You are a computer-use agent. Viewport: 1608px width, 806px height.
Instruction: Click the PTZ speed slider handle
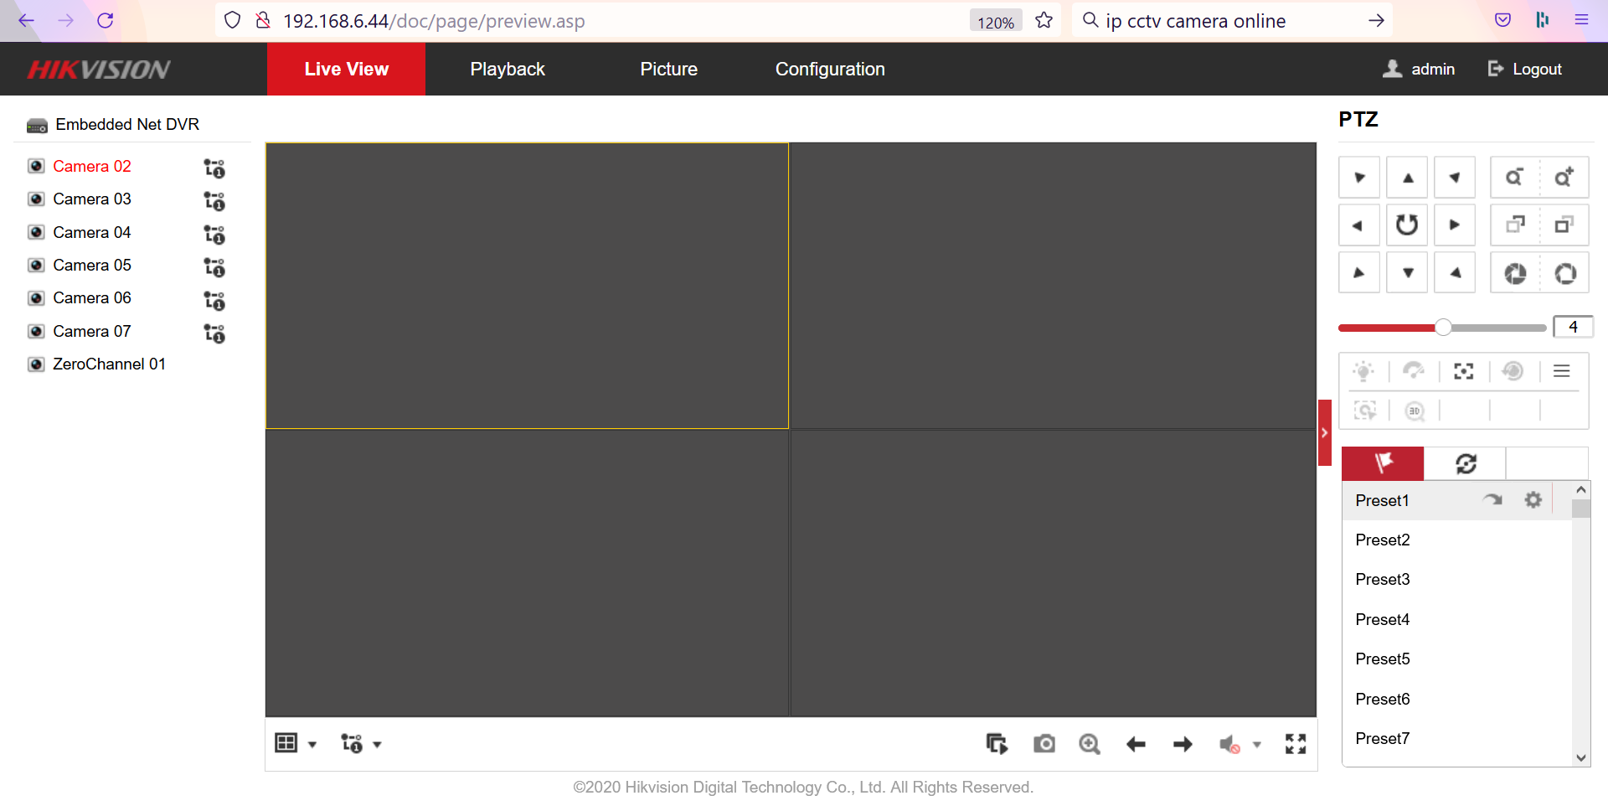pos(1442,328)
